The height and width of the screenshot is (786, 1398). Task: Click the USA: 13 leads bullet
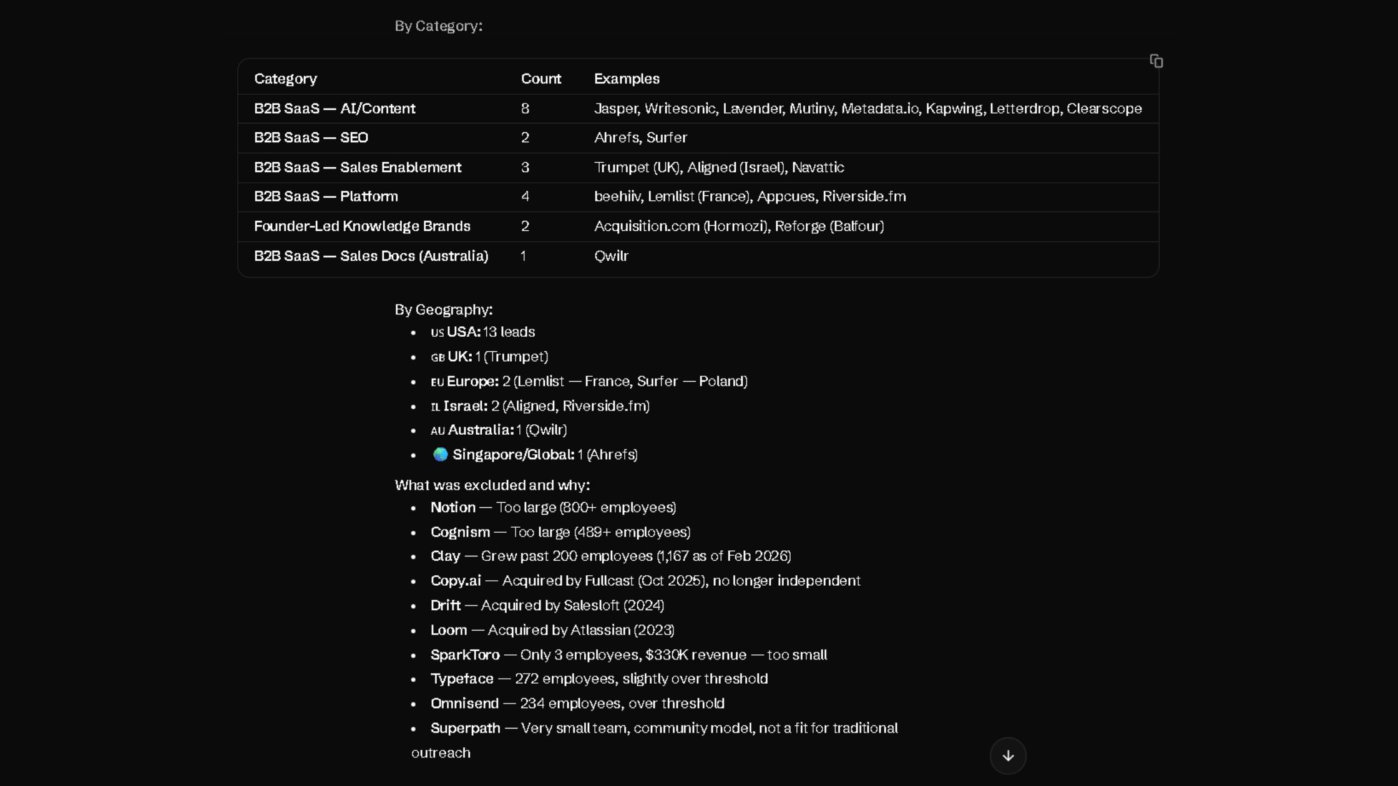pyautogui.click(x=483, y=332)
